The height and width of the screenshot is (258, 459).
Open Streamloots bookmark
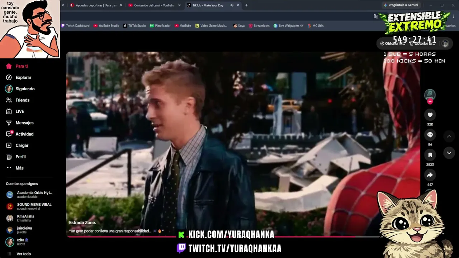point(259,26)
